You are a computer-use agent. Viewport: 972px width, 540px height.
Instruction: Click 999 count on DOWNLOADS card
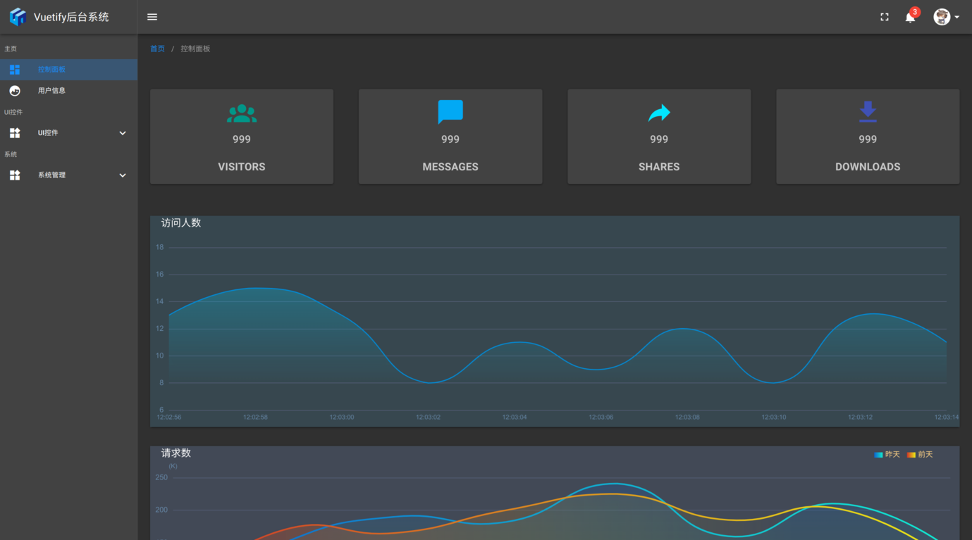click(868, 139)
